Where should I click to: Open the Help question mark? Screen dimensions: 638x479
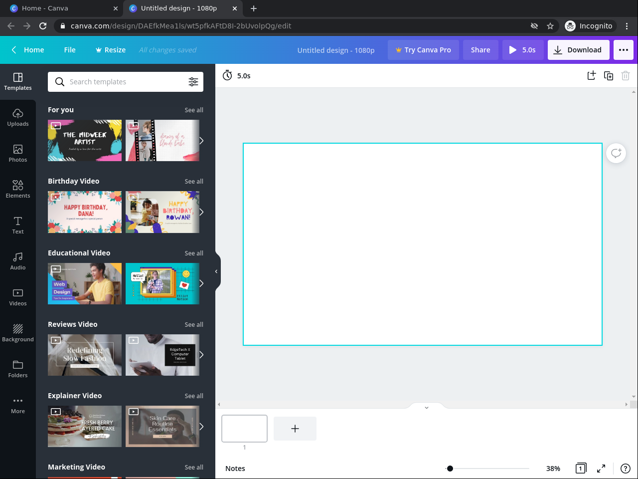626,469
